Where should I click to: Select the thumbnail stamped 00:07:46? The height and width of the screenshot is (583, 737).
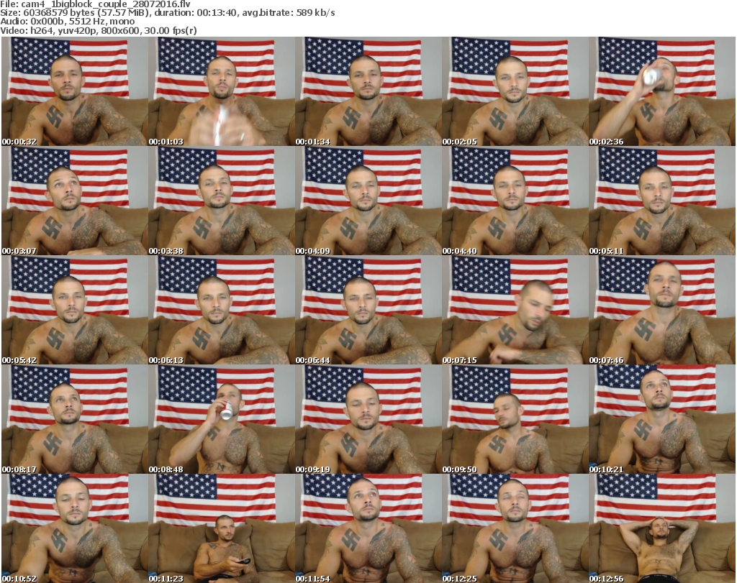(662, 311)
